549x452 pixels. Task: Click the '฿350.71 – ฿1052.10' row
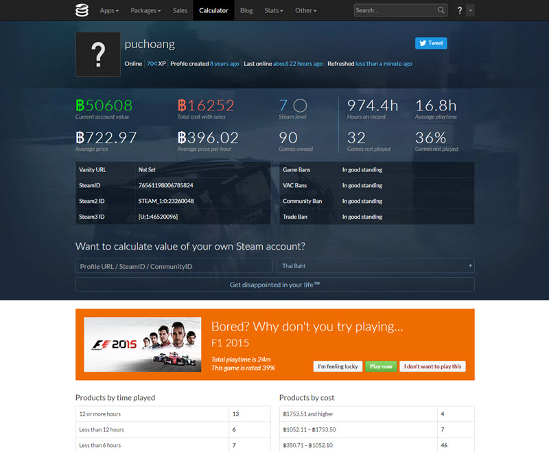377,445
